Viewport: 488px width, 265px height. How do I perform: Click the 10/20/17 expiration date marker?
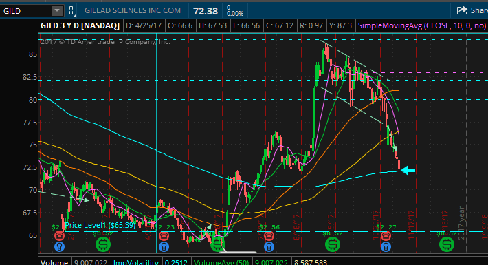(x=376, y=225)
